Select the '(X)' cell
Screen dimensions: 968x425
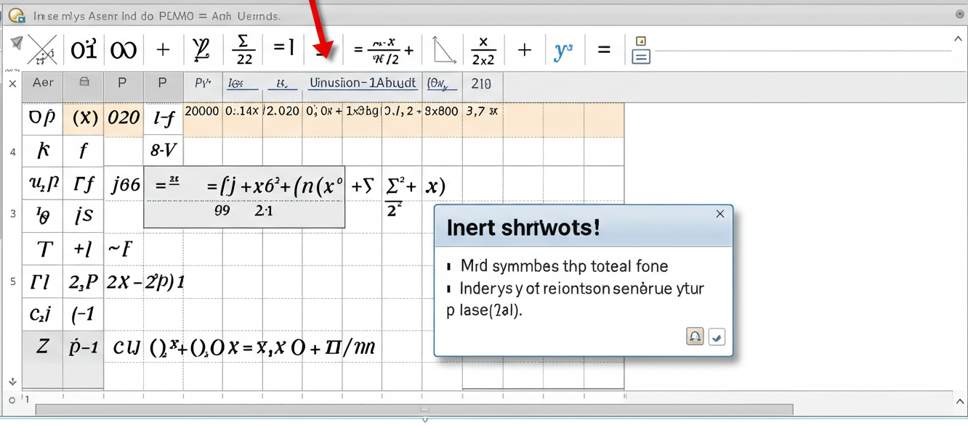[x=84, y=118]
